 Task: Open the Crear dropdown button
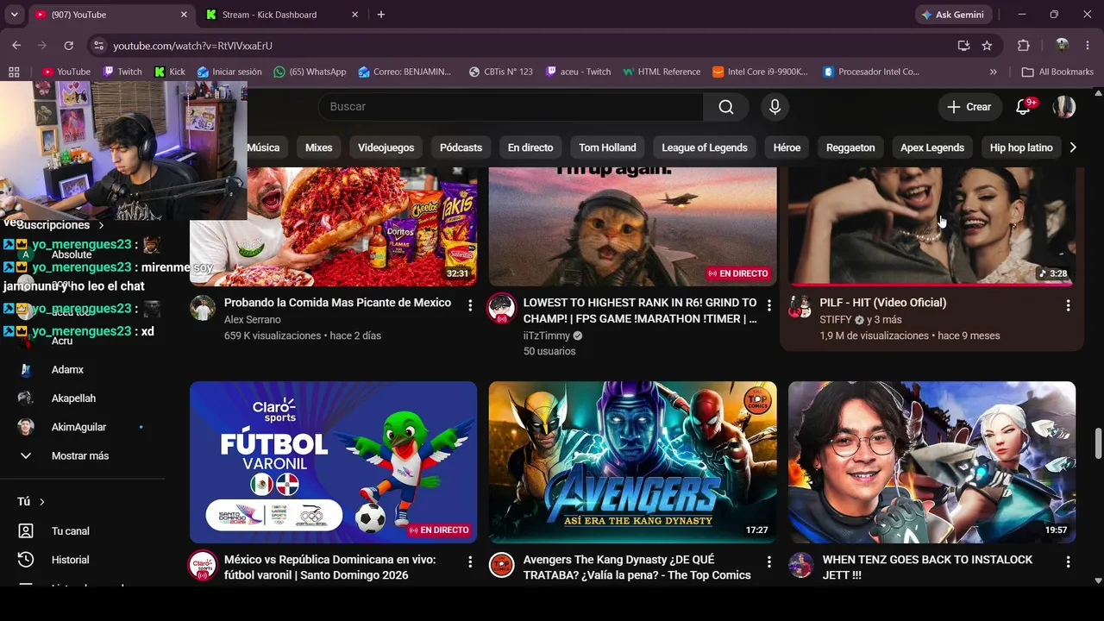(x=969, y=107)
